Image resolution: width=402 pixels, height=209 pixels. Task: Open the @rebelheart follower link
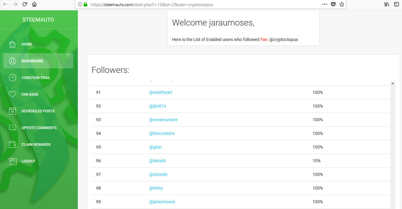(161, 92)
